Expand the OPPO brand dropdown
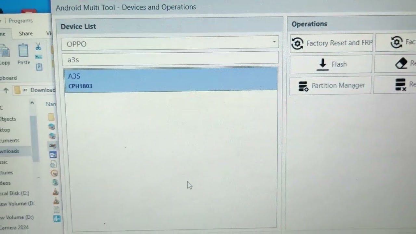Viewport: 416px width, 234px height. tap(274, 42)
